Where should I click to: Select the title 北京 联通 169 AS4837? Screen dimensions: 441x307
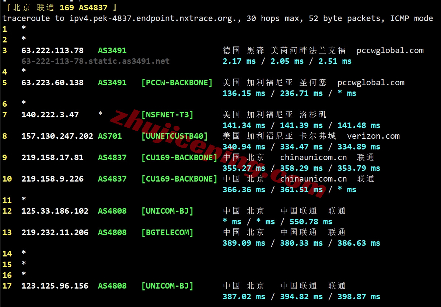(x=60, y=8)
